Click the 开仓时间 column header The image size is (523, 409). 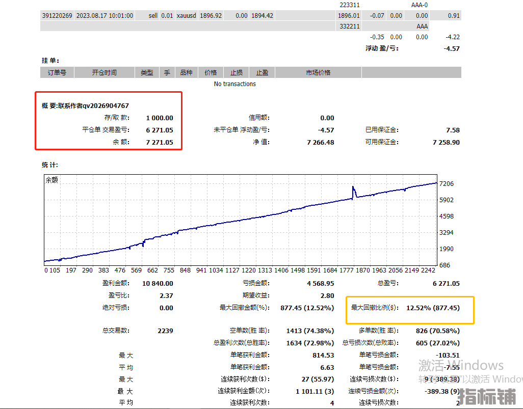click(104, 73)
